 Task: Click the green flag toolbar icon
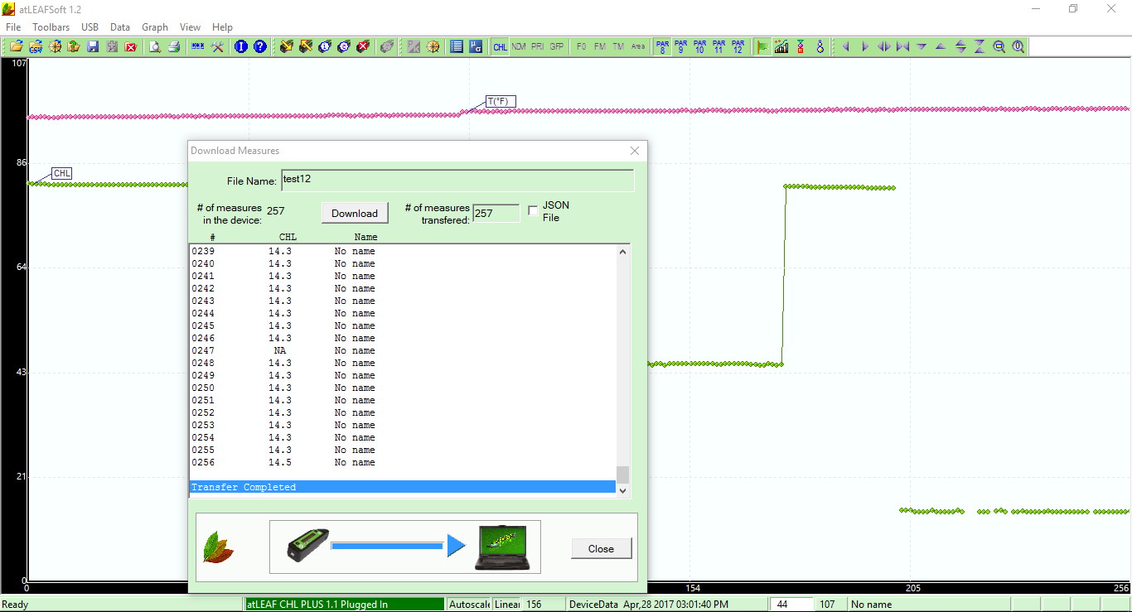762,47
